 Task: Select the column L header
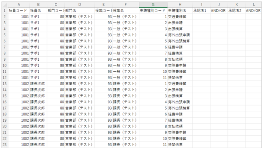[254, 4]
